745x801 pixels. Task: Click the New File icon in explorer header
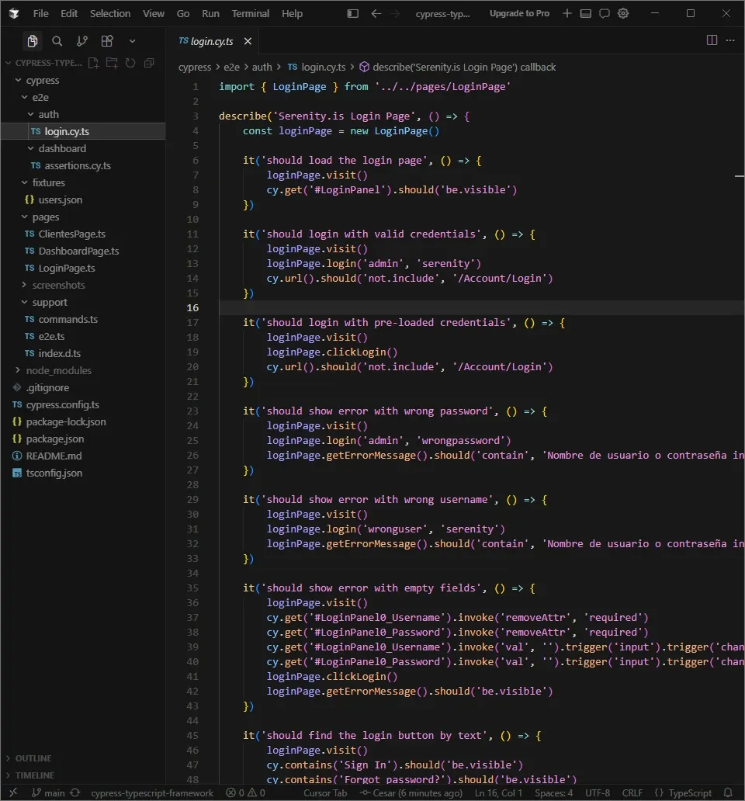point(93,63)
